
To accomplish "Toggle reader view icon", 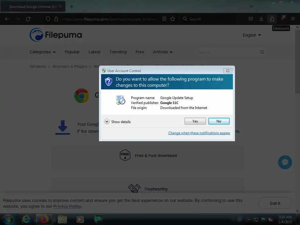I will click(164, 19).
